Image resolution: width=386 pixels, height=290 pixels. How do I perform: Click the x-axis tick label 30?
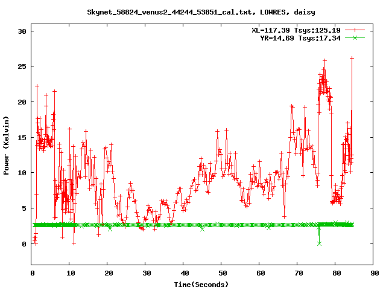(x=147, y=273)
